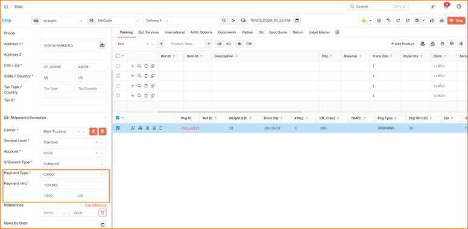Select the IN dimension unit
This screenshot has height=229, width=468.
[239, 44]
